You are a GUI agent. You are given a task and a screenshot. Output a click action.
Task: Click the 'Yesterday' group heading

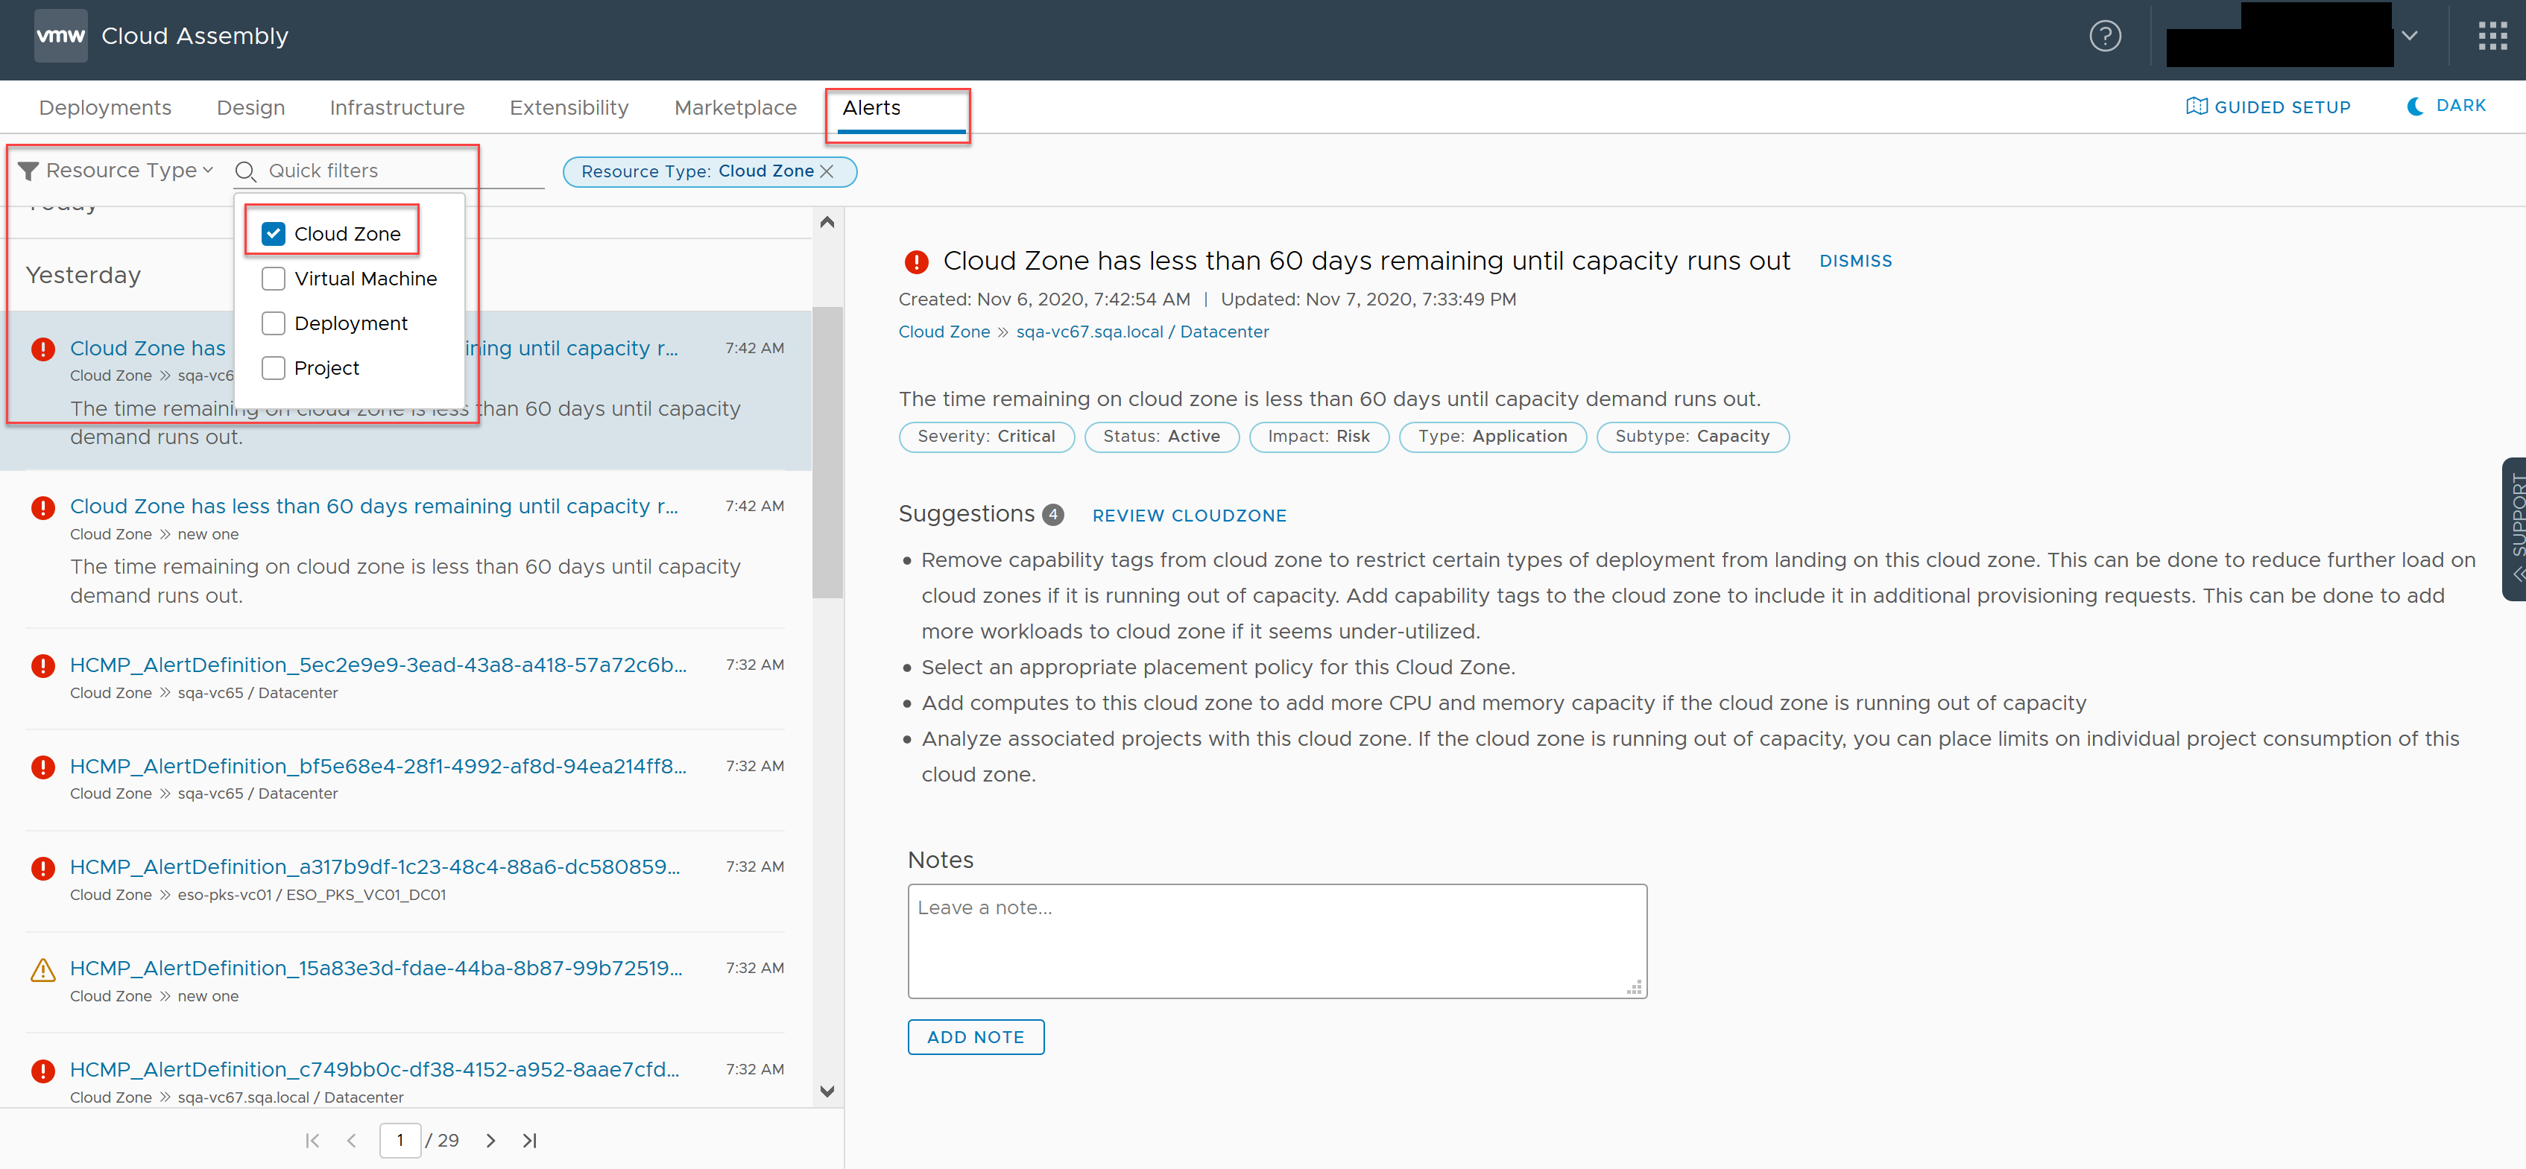[83, 276]
